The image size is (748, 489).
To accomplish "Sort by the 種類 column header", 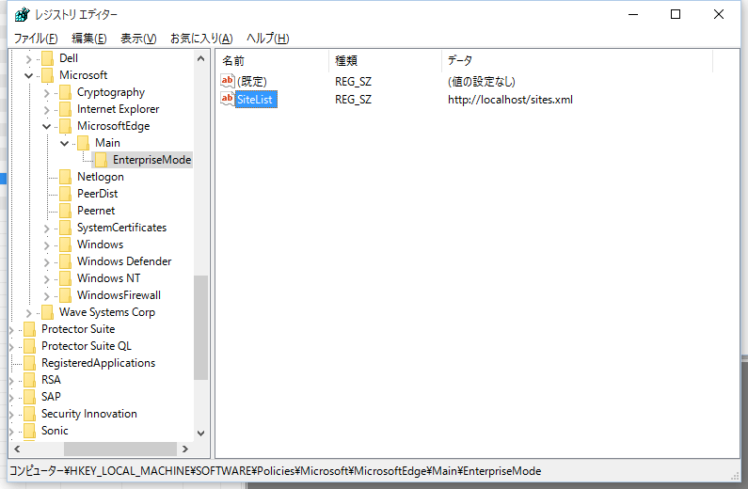I will click(x=385, y=60).
